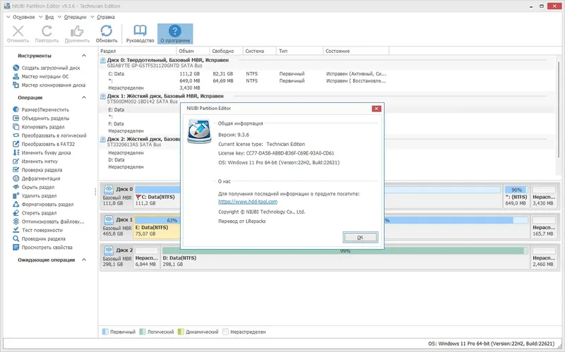Click the partition list vertical scrollbar
Viewport: 565px width, 352px height.
coord(559,110)
